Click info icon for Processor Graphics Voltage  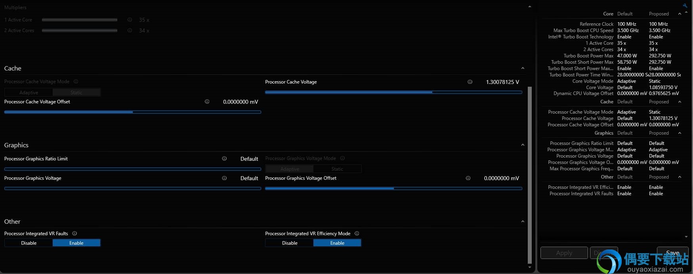(224, 178)
